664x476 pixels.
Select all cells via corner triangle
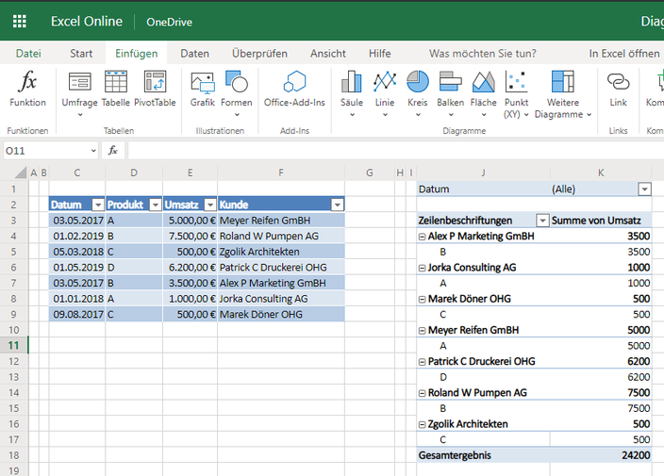(x=21, y=172)
